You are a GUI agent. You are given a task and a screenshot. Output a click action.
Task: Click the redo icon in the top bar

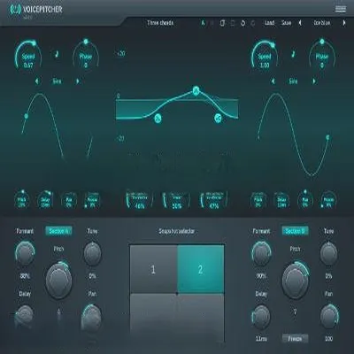coord(253,23)
